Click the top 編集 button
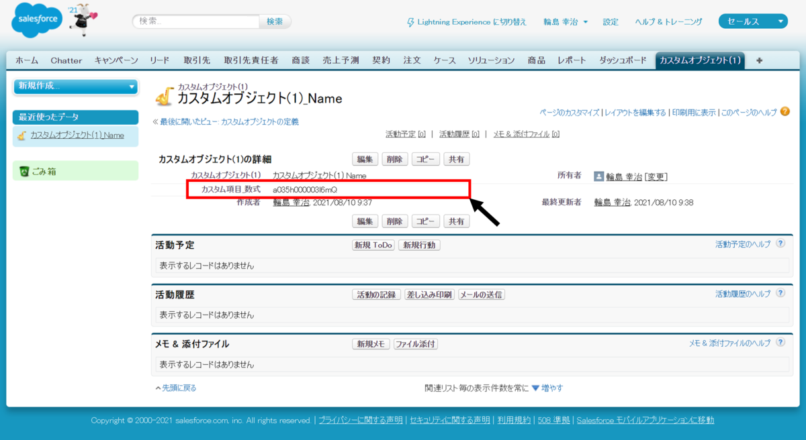806x440 pixels. [365, 159]
